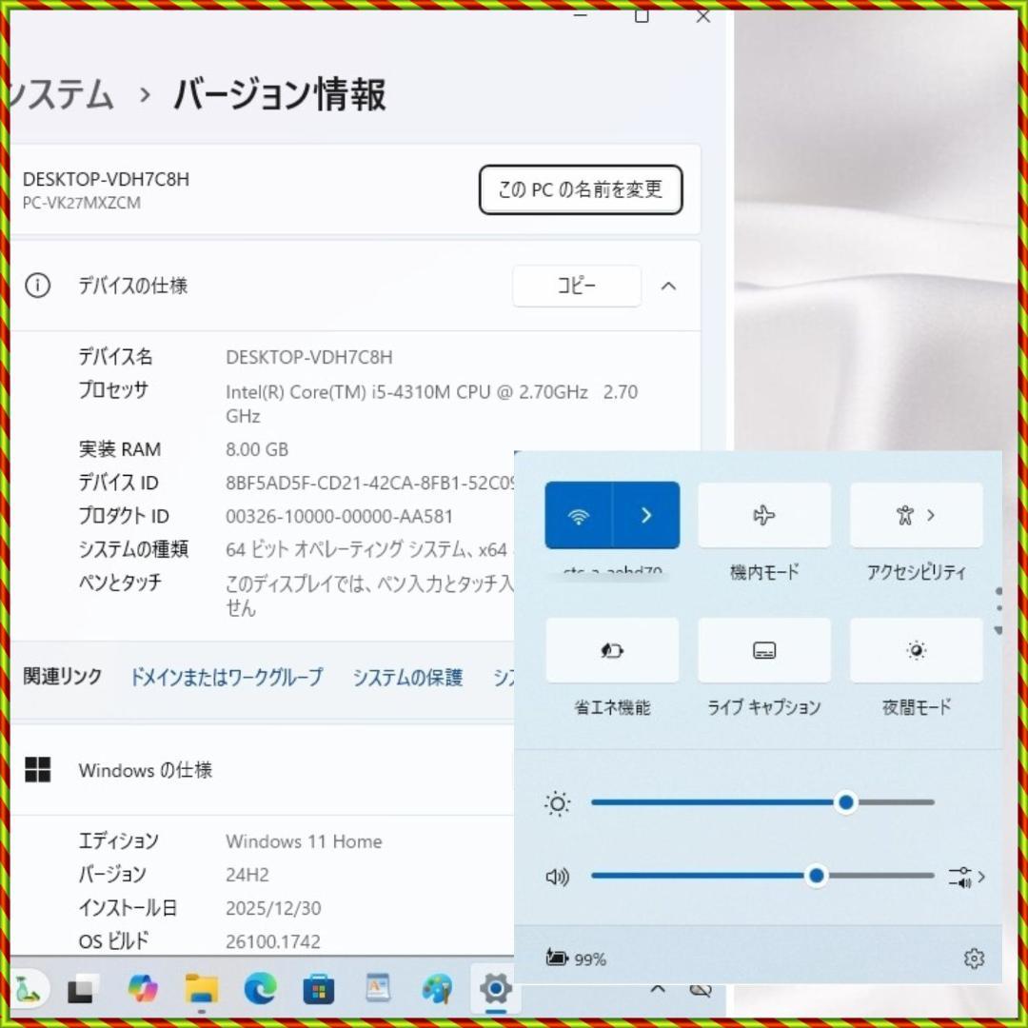The width and height of the screenshot is (1028, 1028).
Task: Open File Explorer from the taskbar
Action: (200, 990)
